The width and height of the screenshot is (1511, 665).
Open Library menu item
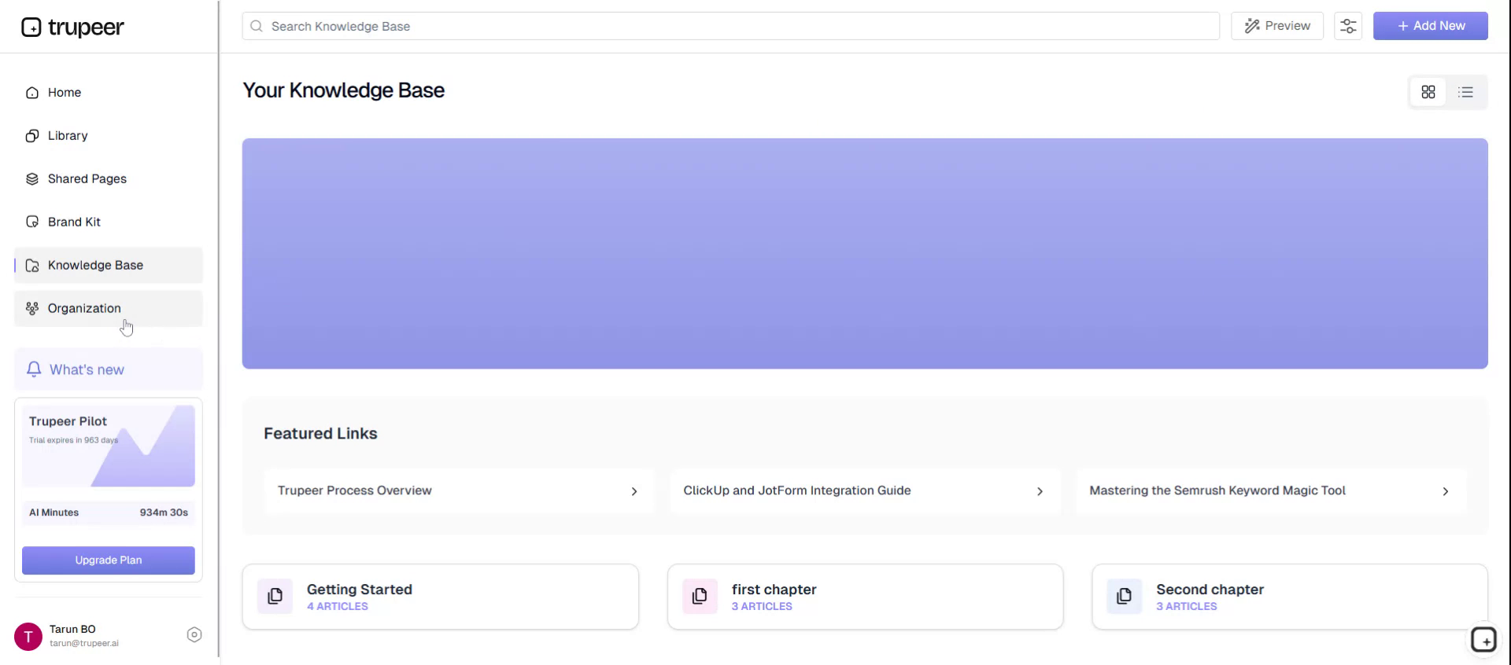pos(109,136)
